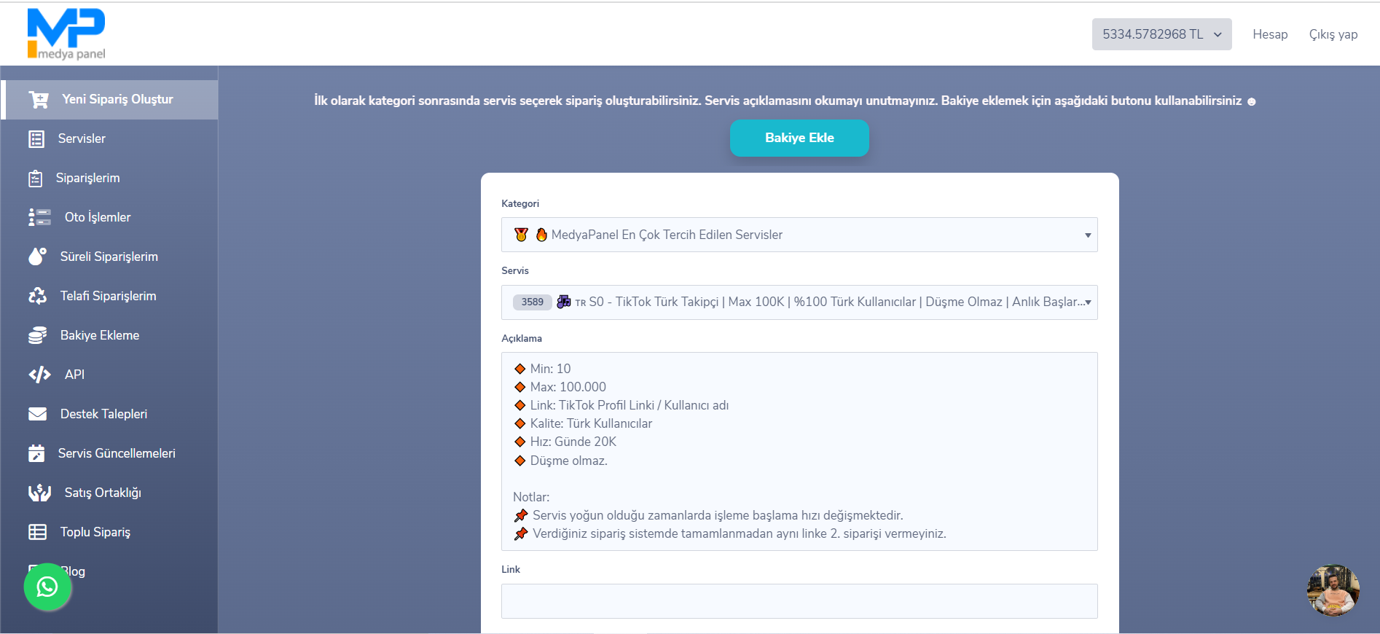
Task: Expand the Servis selection dropdown
Action: (x=799, y=302)
